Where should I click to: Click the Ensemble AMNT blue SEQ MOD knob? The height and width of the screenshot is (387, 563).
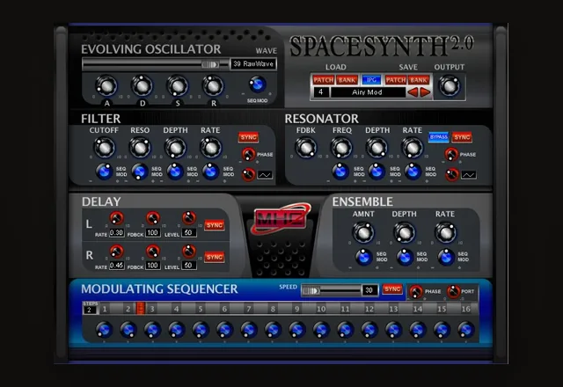point(363,258)
